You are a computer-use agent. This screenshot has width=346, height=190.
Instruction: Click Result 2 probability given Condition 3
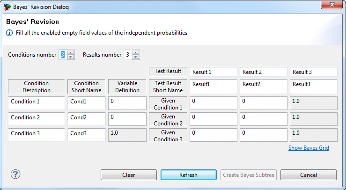tap(264, 135)
